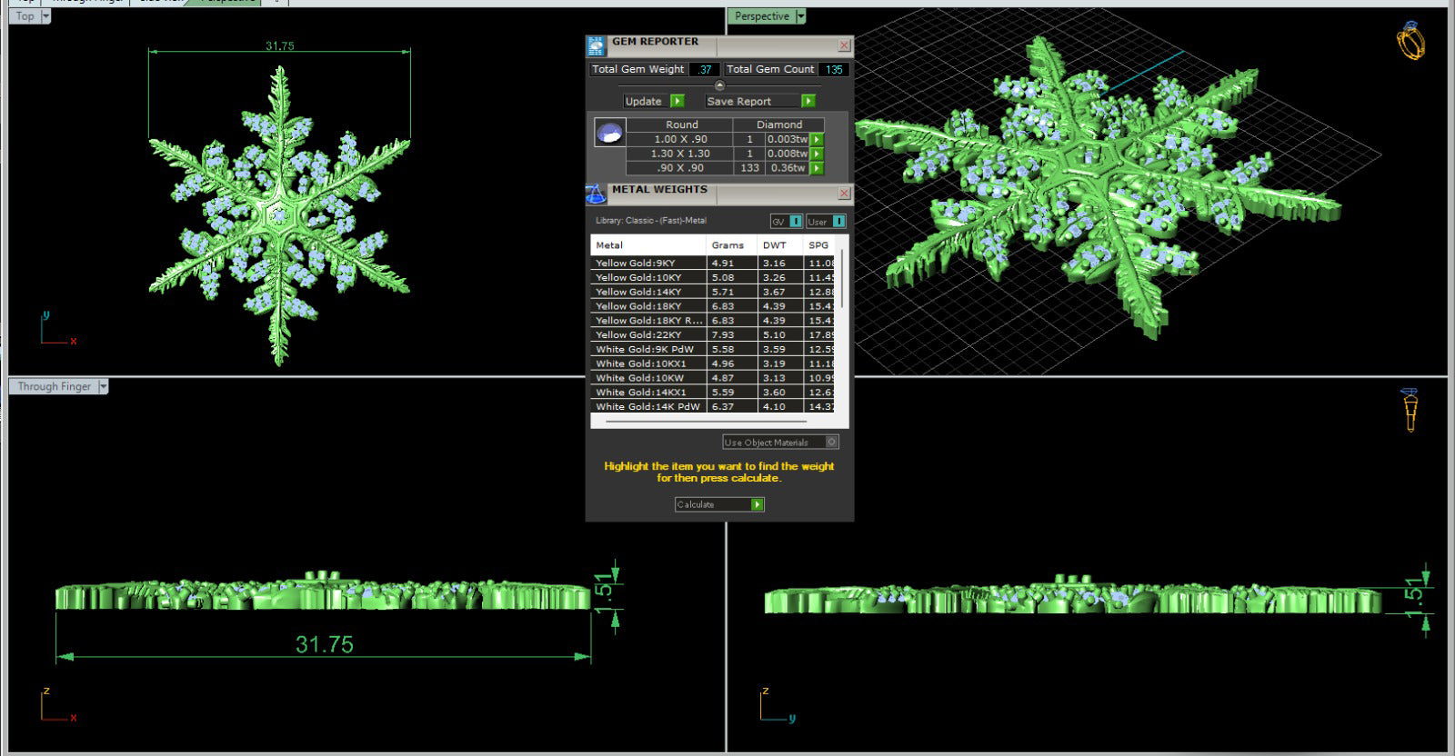Click green arrow for 0.008tw gem row
Screen dimensions: 1455x756
pyautogui.click(x=817, y=154)
